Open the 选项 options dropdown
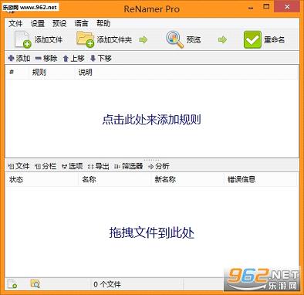 (x=73, y=166)
